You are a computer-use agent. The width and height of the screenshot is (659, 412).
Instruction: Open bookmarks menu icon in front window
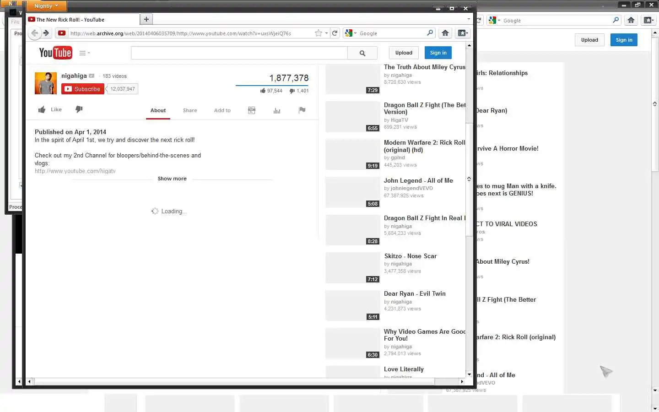(x=462, y=33)
